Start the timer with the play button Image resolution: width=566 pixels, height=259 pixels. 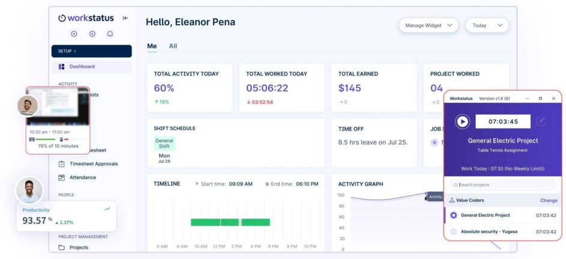462,121
